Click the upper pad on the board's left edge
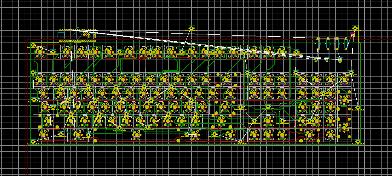392x176 pixels. [33, 73]
